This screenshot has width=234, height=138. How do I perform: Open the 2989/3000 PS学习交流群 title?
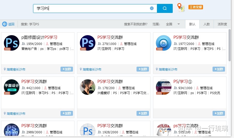pos(34,126)
